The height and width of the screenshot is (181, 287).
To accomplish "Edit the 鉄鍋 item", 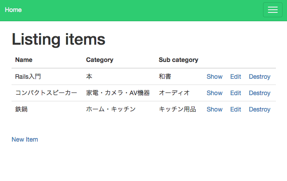I will (x=236, y=109).
